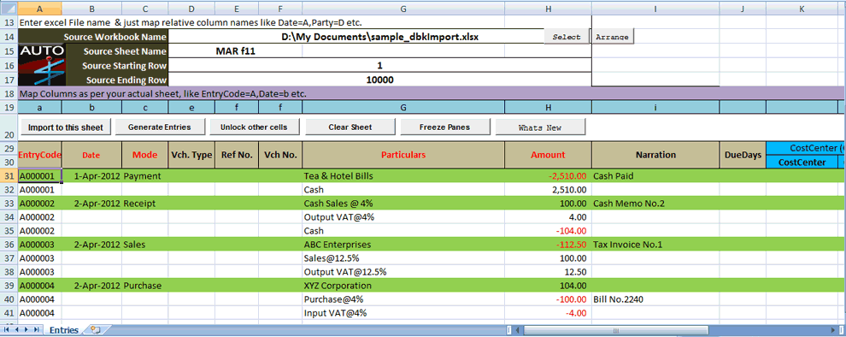Click the Clear Sheet button
Screen dimensions: 846x337
point(350,127)
